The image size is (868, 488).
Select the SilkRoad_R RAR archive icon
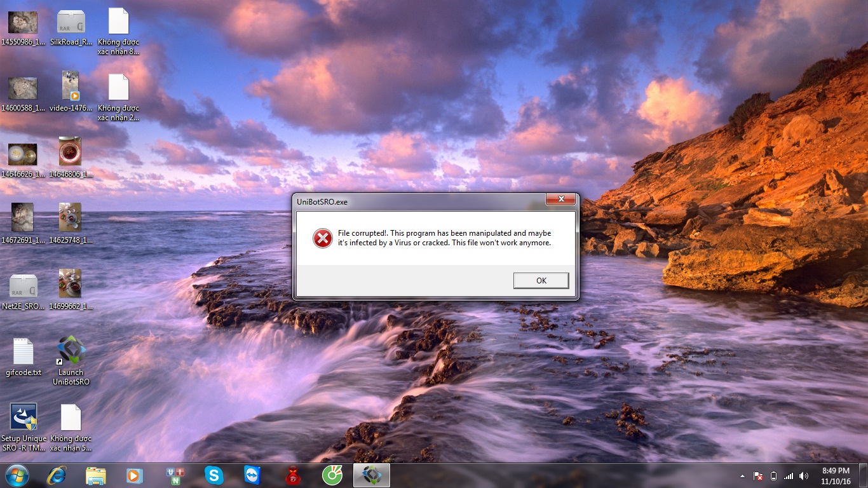click(x=71, y=28)
